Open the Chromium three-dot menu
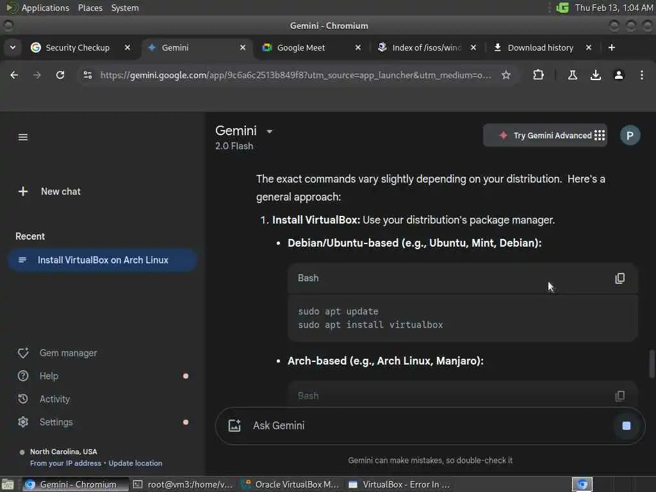 (642, 75)
